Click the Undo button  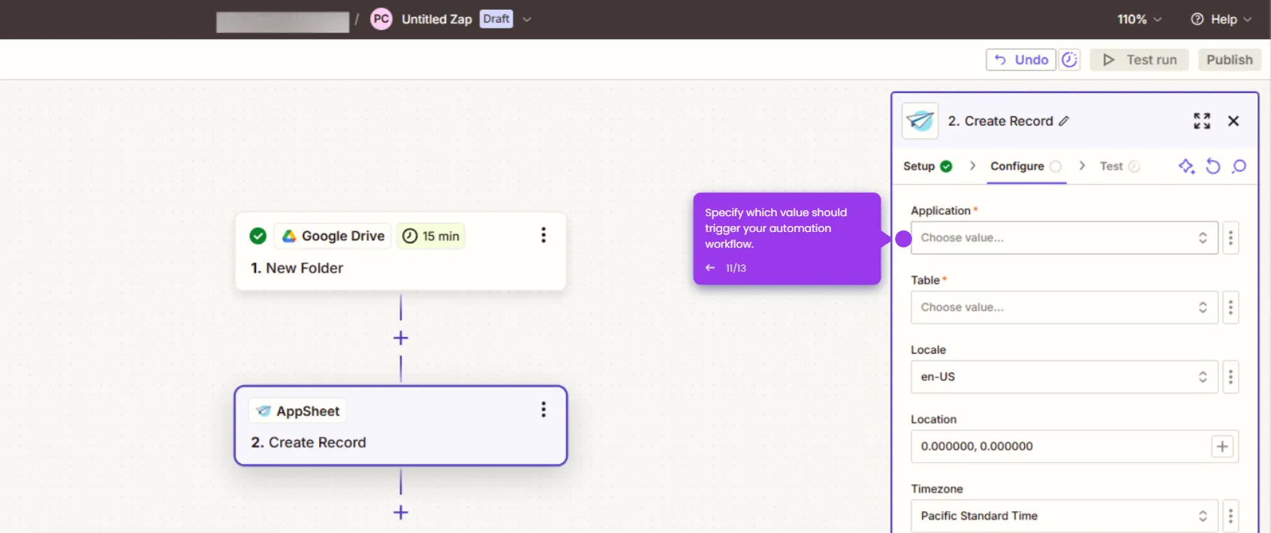tap(1021, 59)
